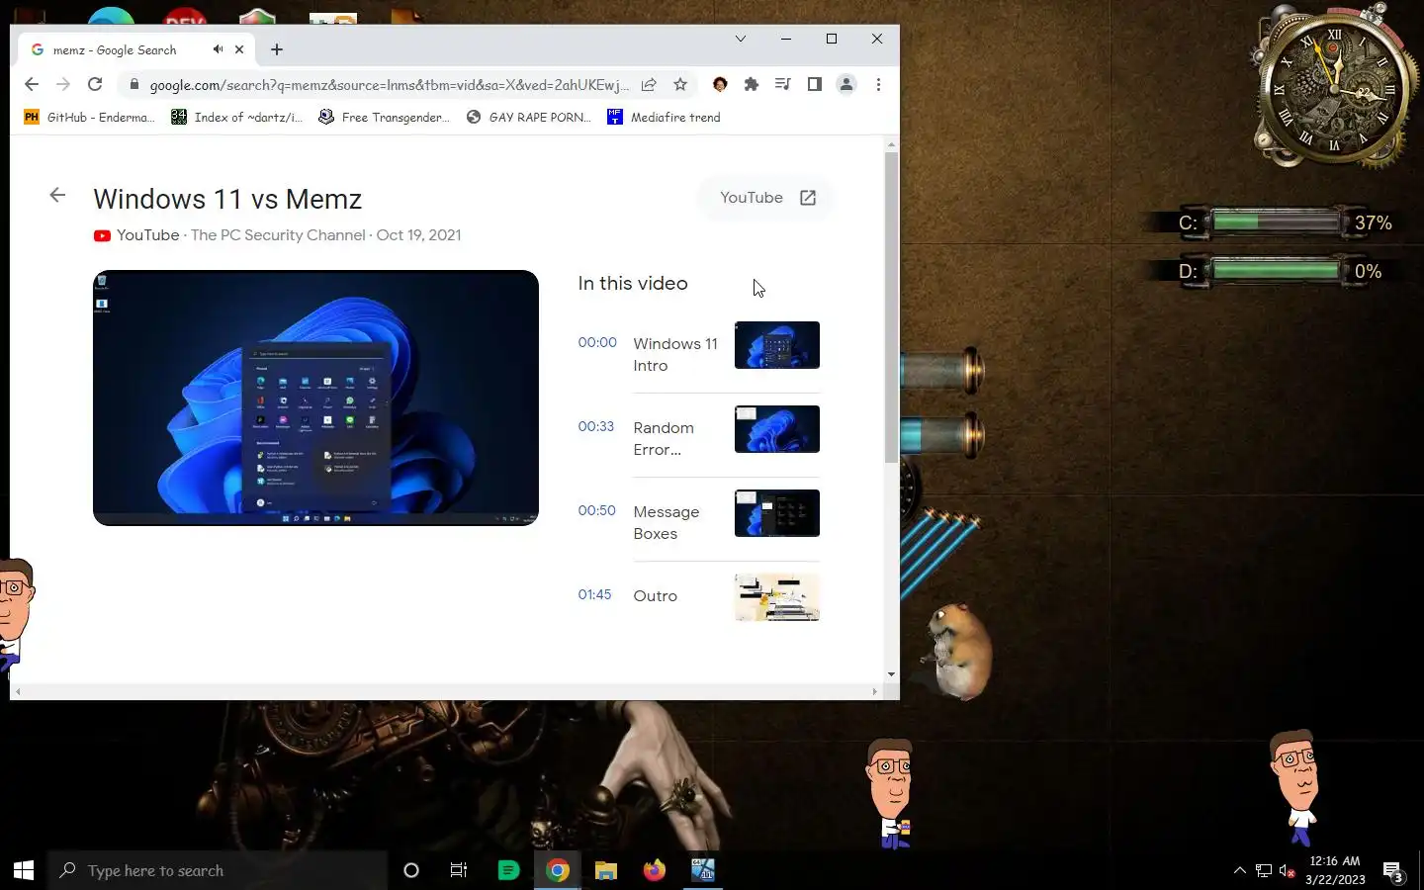Close the memz Google Search tab
The image size is (1424, 890).
[x=239, y=49]
